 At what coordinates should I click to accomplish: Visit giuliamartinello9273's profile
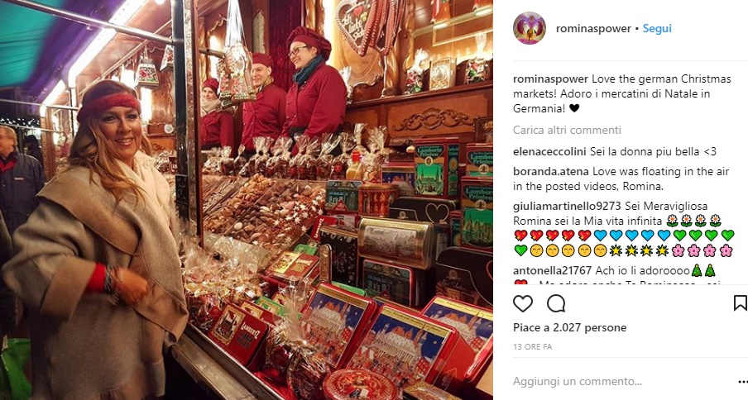pyautogui.click(x=567, y=206)
